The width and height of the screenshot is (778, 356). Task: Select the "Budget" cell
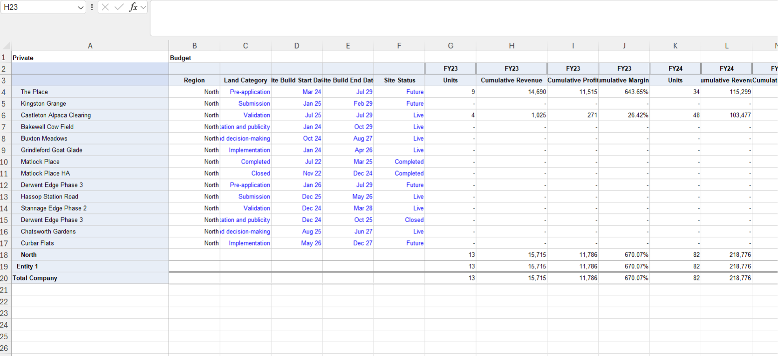[194, 57]
